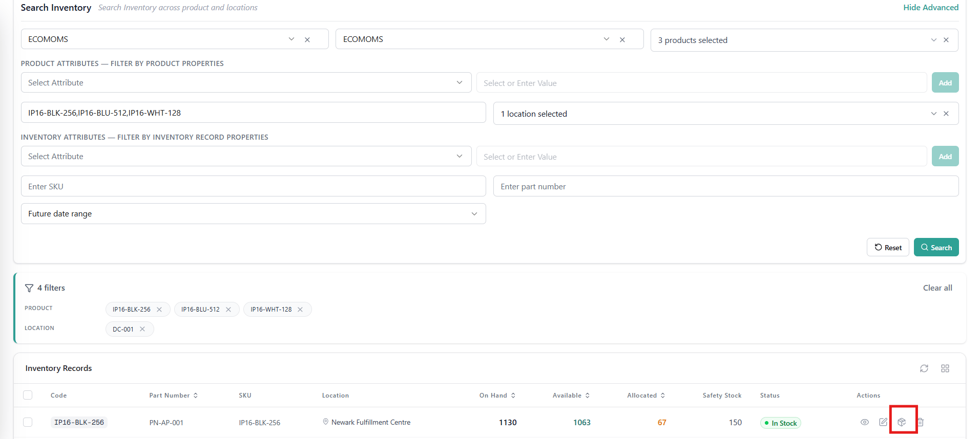
Task: Open the Future date range dropdown
Action: coord(253,214)
